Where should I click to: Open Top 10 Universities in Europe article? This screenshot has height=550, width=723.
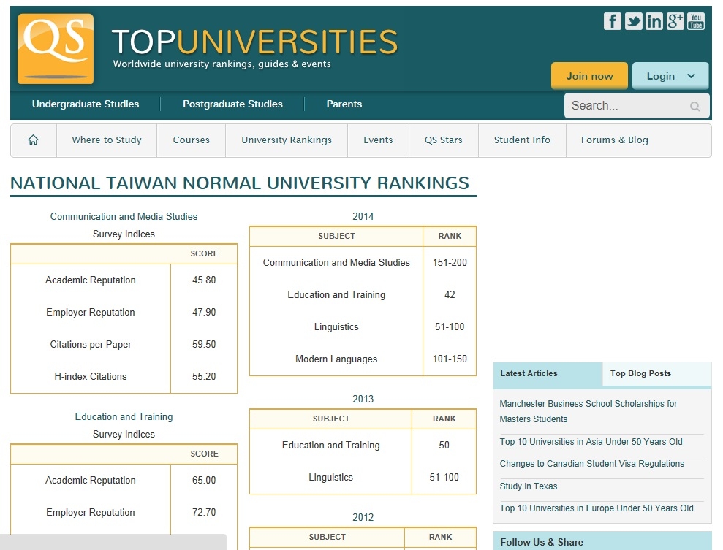[597, 508]
